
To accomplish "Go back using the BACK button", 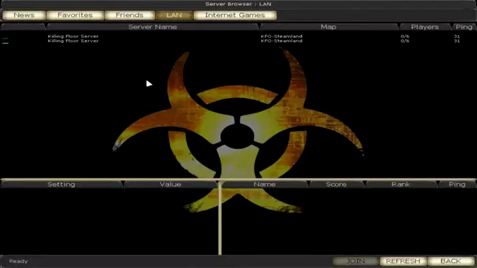I will [450, 261].
